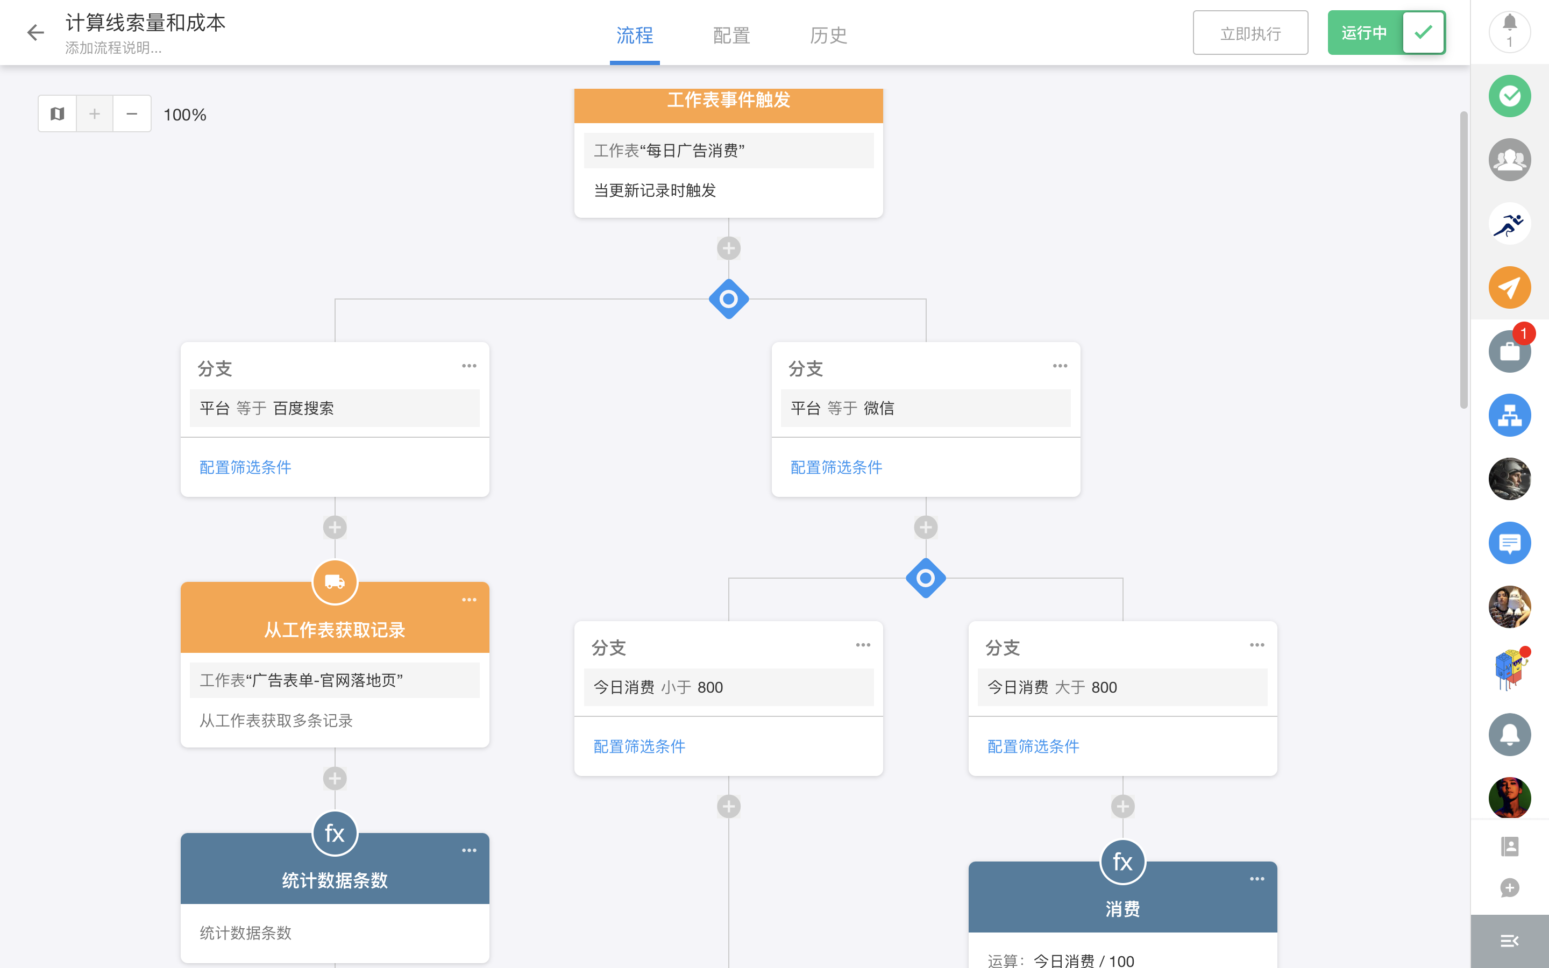Click the top notification bell icon
The height and width of the screenshot is (968, 1549).
coord(1509,31)
